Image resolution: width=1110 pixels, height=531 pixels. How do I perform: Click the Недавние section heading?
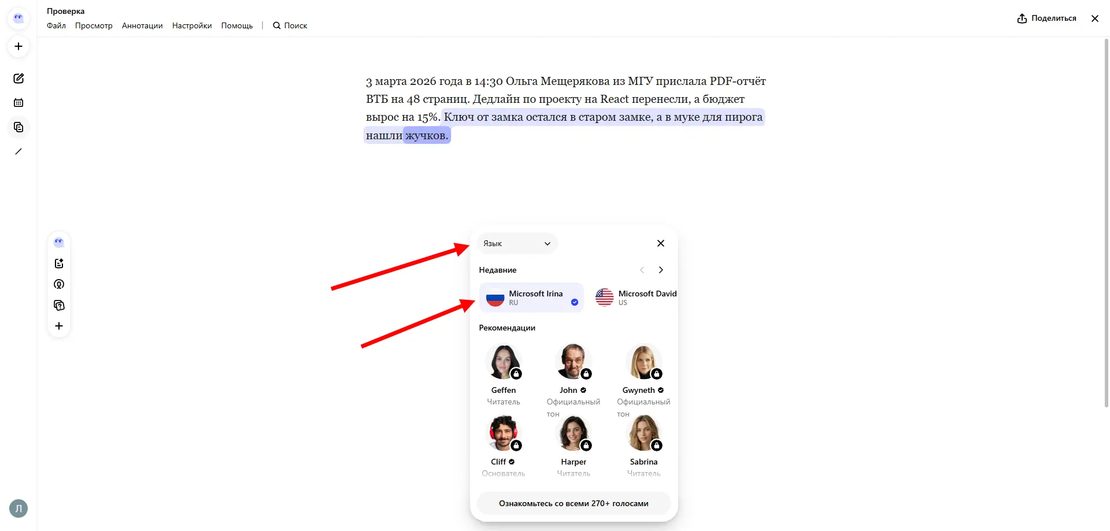point(498,270)
